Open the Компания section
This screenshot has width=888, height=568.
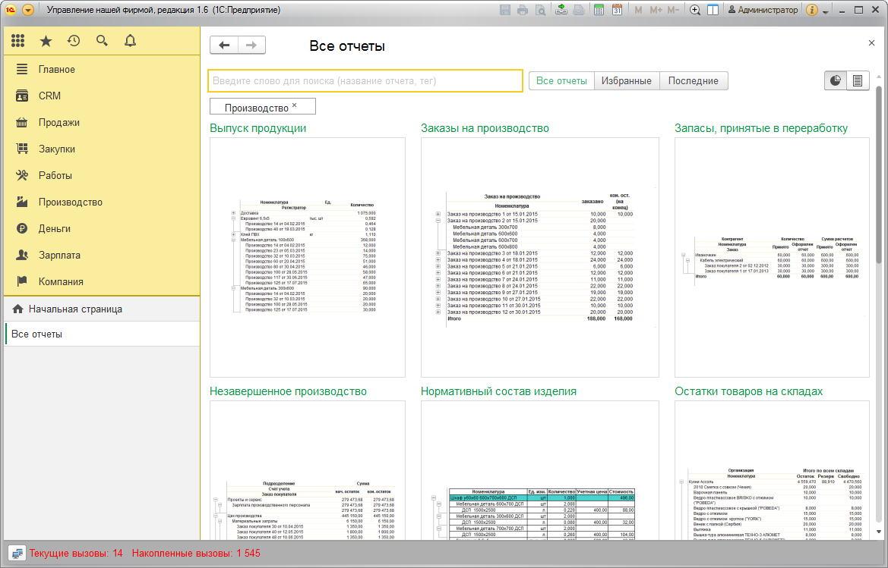point(102,282)
